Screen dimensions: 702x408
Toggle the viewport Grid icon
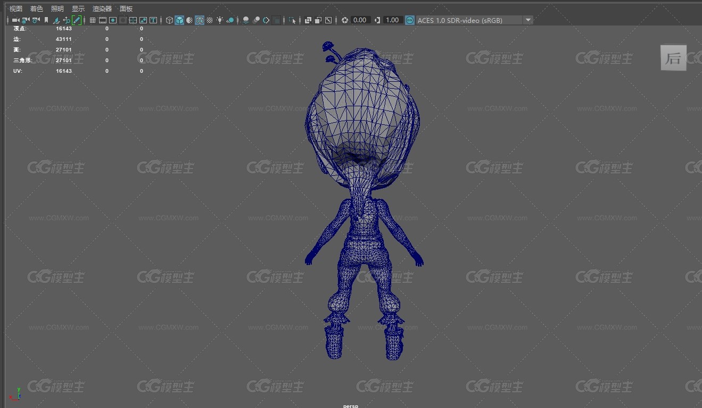(x=93, y=20)
